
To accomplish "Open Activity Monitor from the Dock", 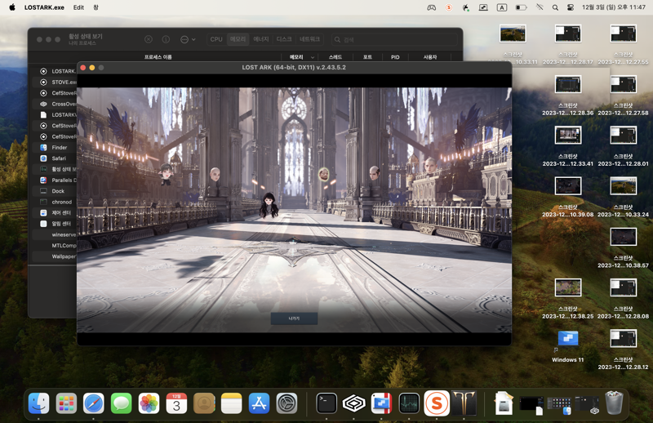I will 409,403.
